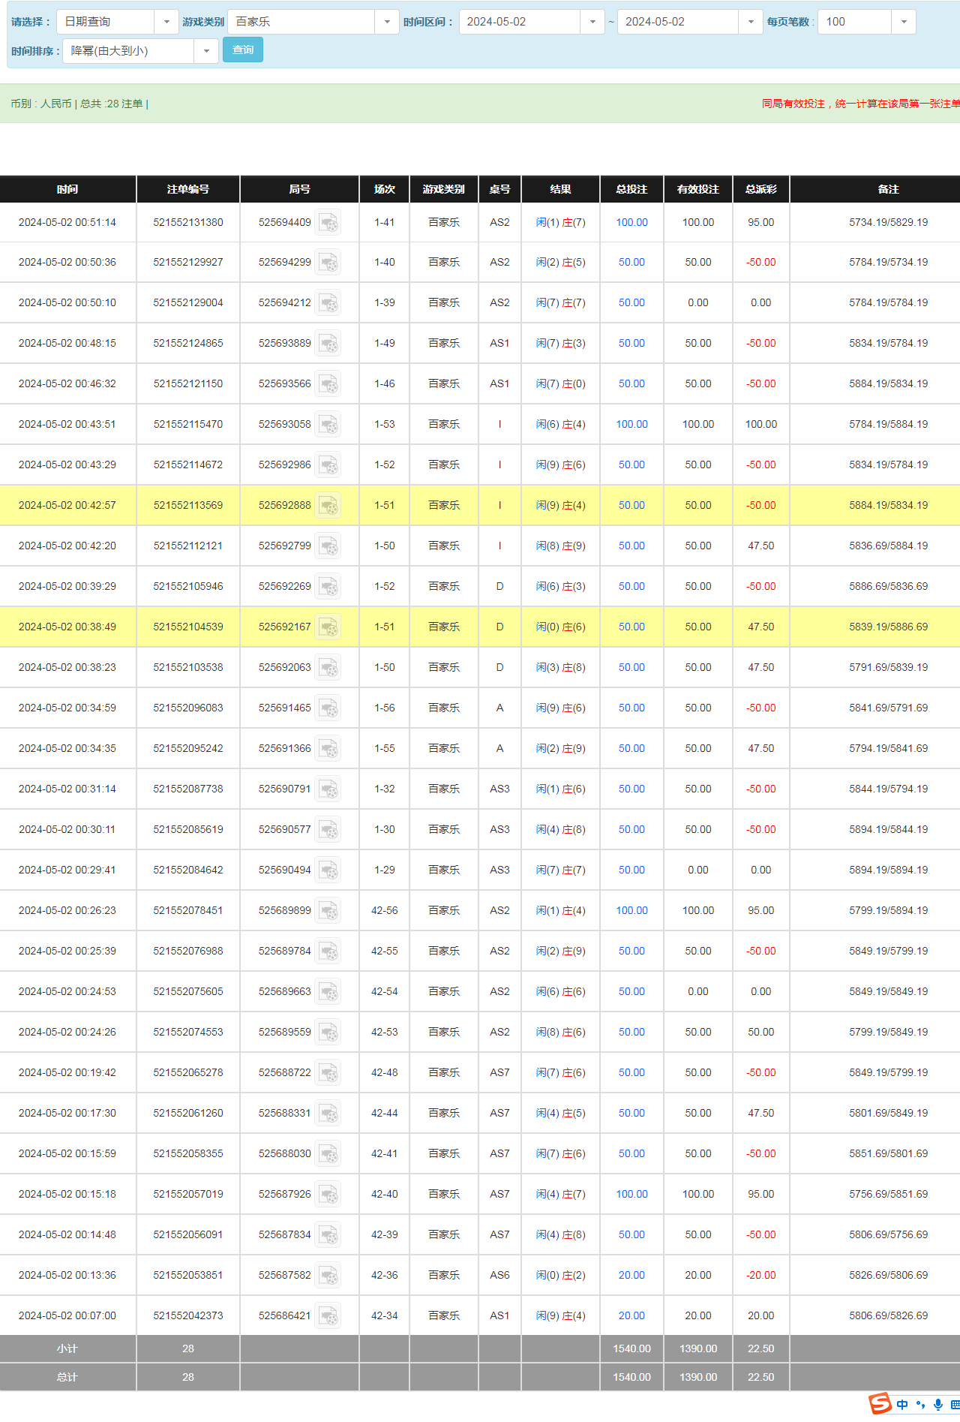
Task: Open replay icon for round 525693058
Action: tap(328, 425)
